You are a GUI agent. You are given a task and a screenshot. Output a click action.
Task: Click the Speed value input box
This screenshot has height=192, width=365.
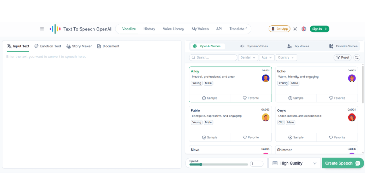click(x=257, y=163)
